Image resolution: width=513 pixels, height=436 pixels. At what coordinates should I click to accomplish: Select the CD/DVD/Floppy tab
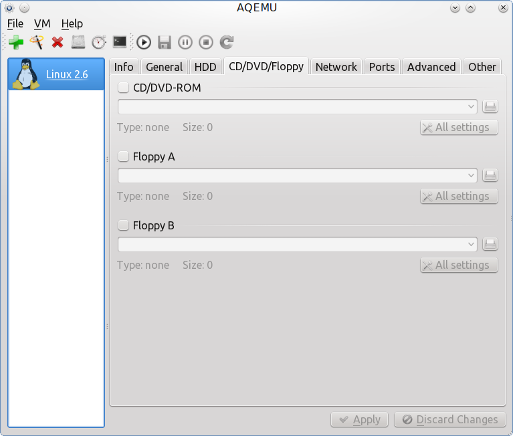pos(266,66)
